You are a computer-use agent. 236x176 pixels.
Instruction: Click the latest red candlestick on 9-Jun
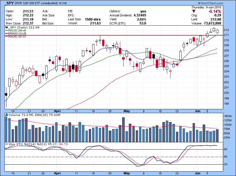[x=217, y=31]
